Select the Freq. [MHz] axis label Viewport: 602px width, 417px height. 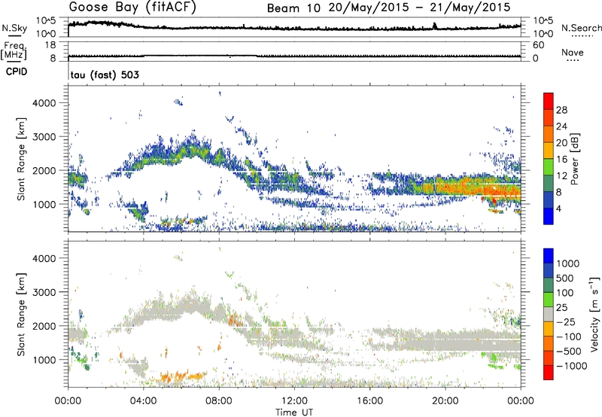14,51
